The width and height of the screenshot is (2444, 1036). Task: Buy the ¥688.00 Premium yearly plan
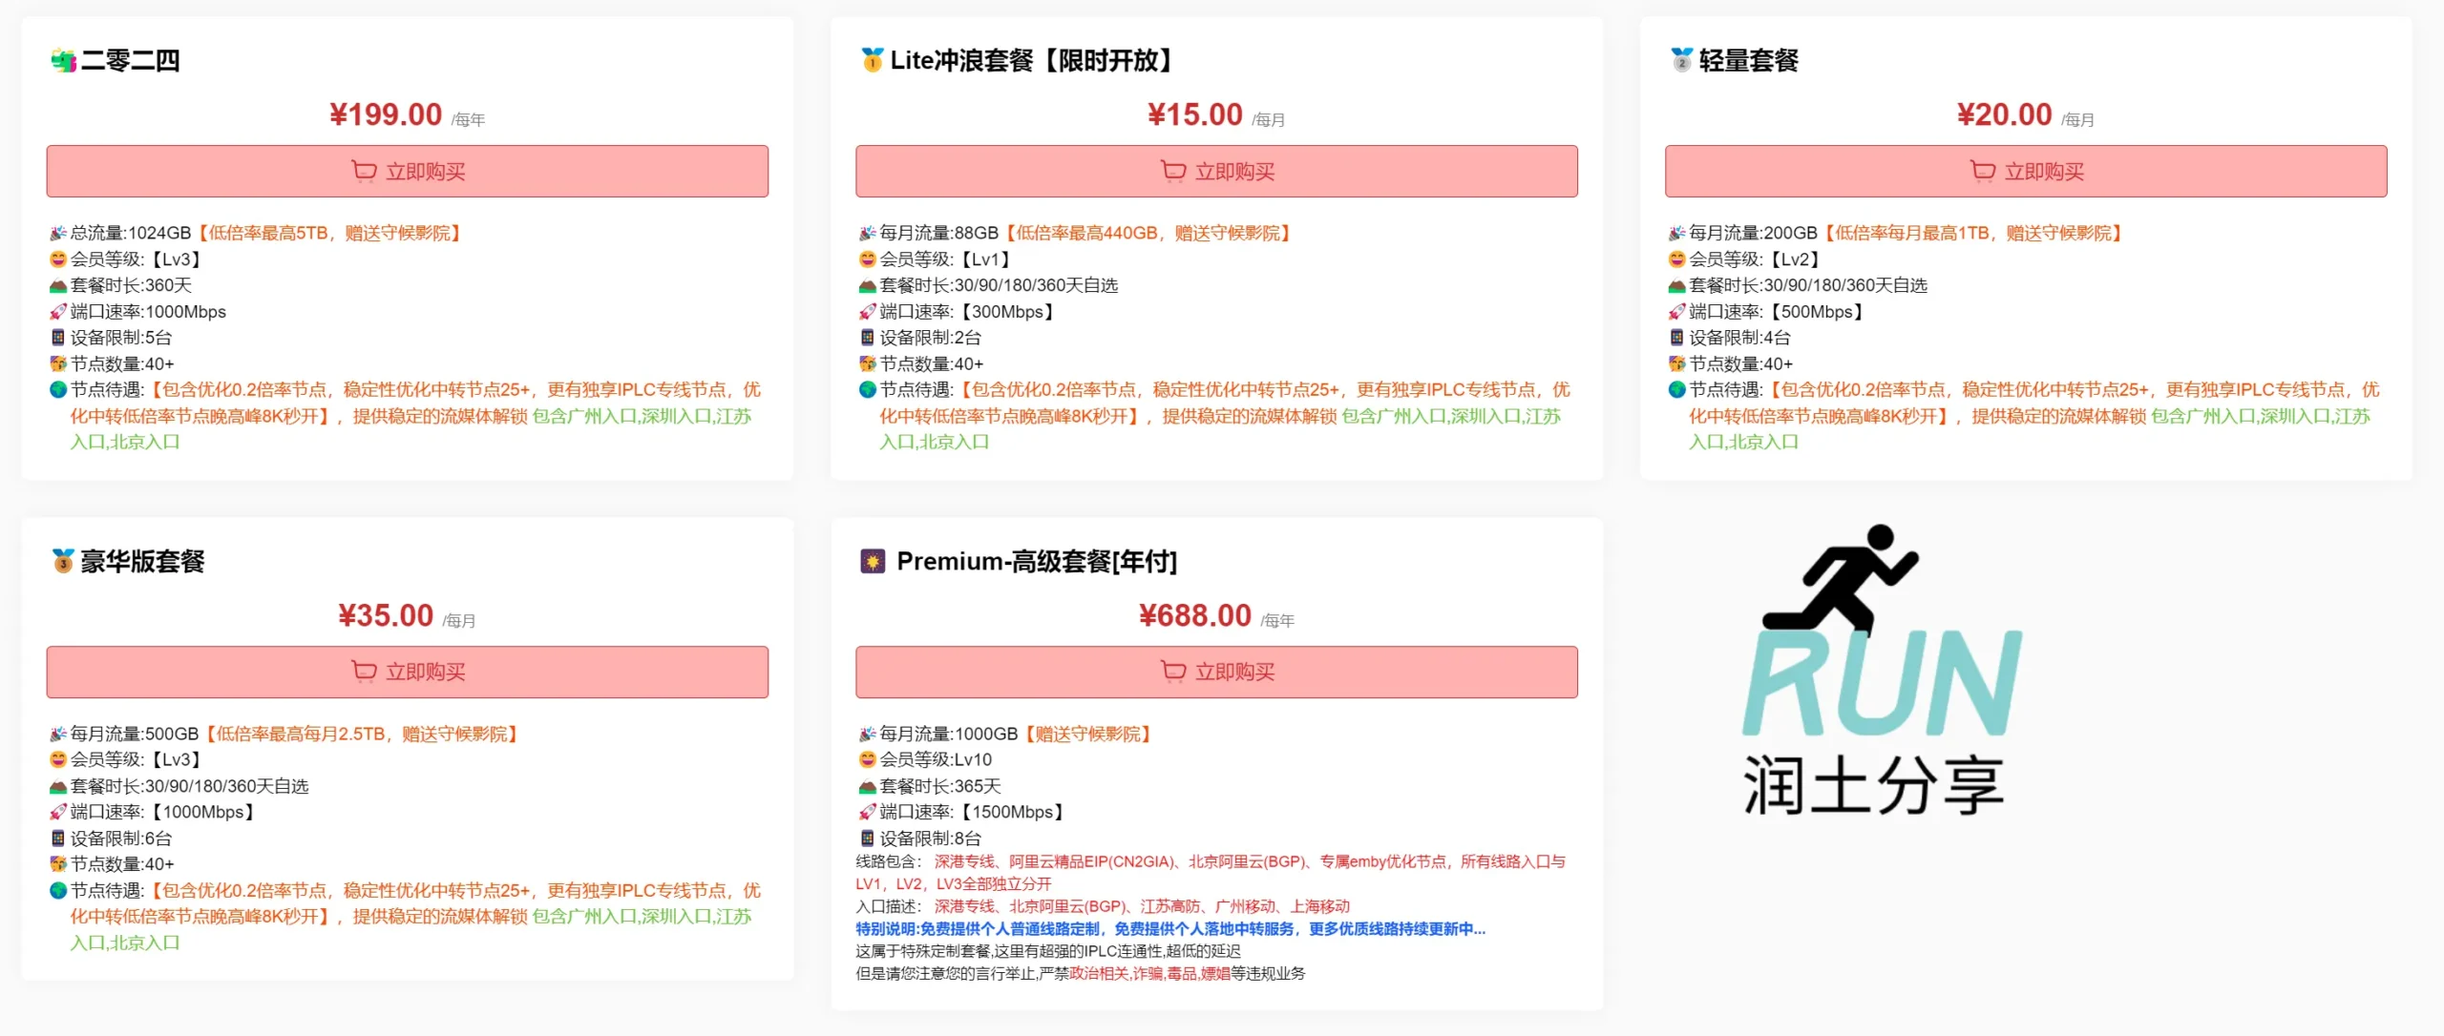[x=1216, y=672]
